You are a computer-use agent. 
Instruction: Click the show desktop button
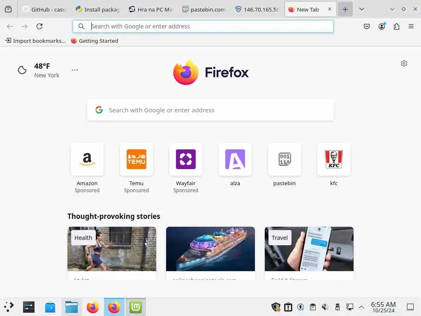410,307
